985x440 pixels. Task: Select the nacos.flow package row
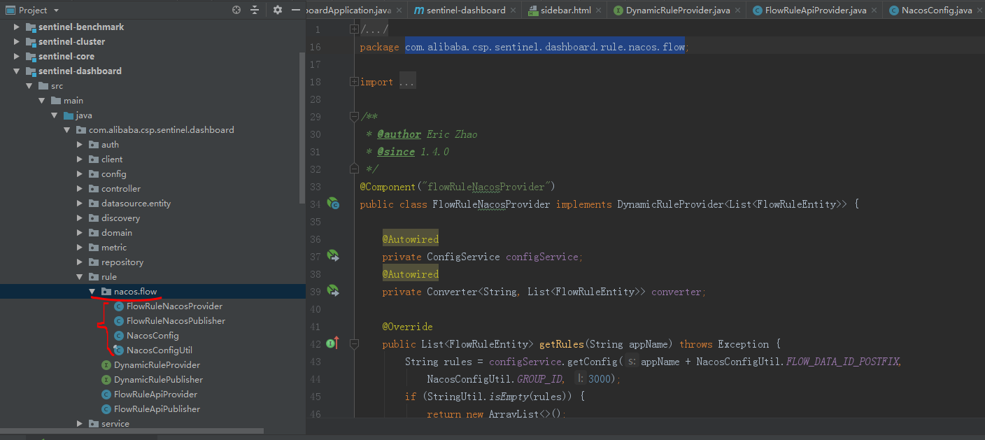pyautogui.click(x=153, y=291)
